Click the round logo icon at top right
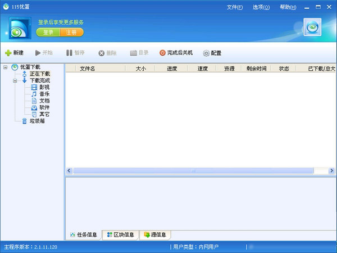This screenshot has width=337, height=253. click(312, 27)
